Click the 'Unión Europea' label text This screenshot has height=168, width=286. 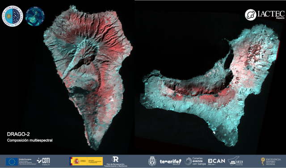25,159
